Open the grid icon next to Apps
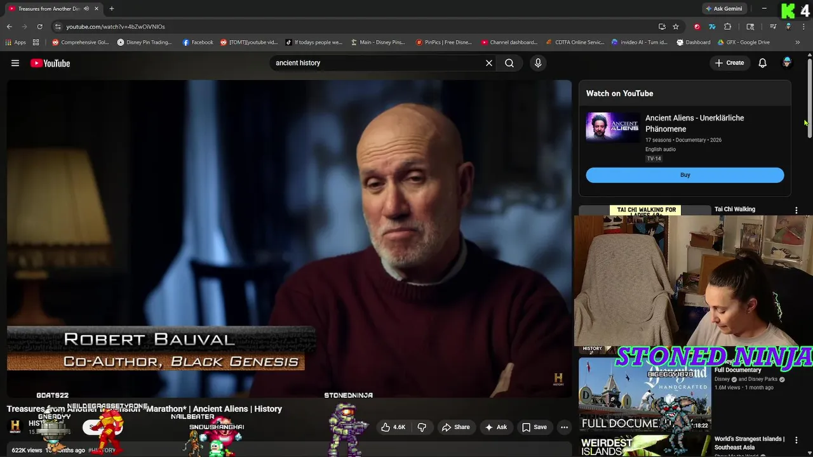This screenshot has width=813, height=457. click(x=36, y=43)
